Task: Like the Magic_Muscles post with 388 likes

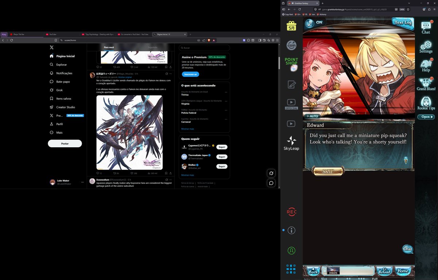Action: 134,174
